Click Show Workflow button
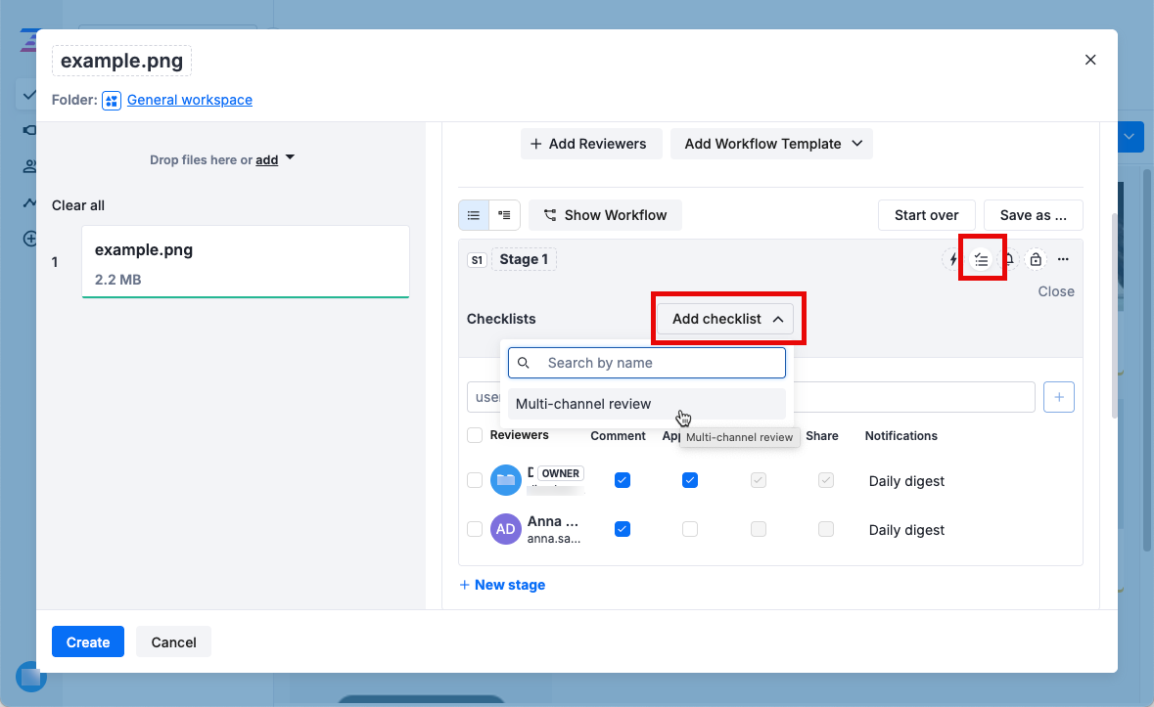Image resolution: width=1154 pixels, height=707 pixels. 605,215
